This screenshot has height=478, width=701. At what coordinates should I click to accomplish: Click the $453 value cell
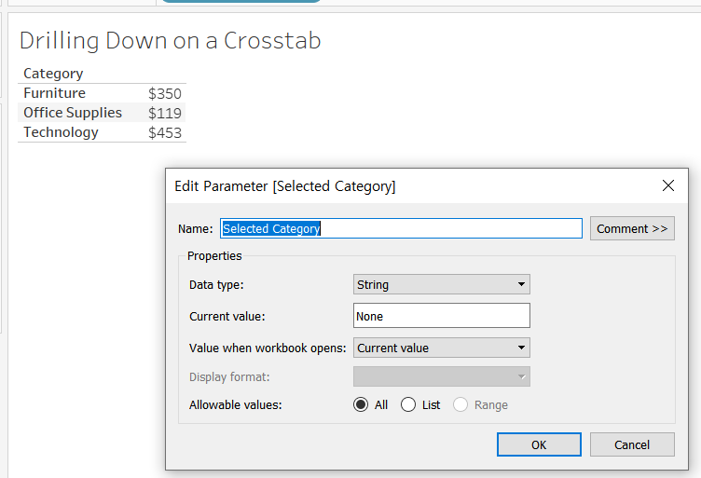[x=165, y=133]
